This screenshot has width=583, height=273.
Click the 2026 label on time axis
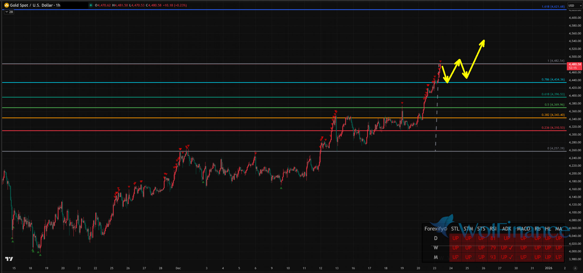[548, 268]
